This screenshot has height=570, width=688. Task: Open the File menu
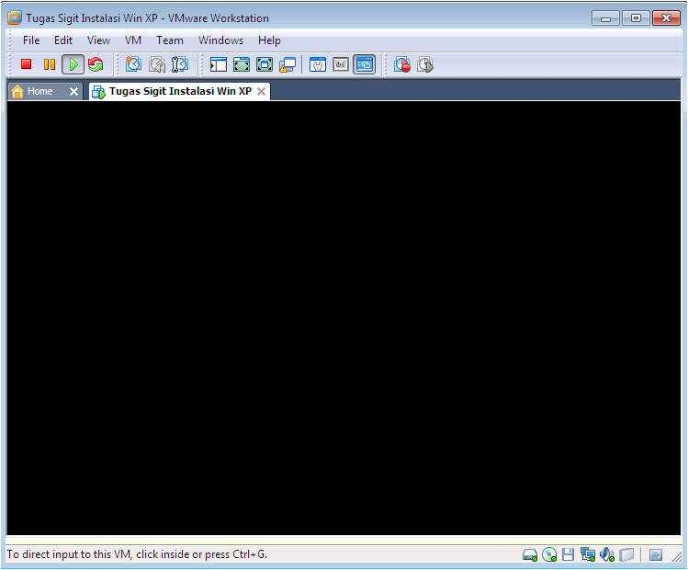click(31, 40)
